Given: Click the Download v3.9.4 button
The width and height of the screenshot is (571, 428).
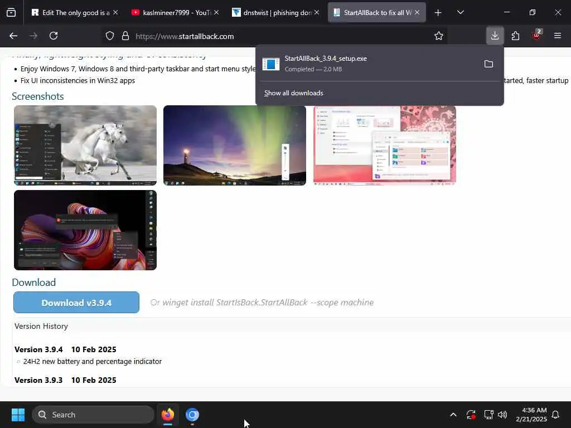Looking at the screenshot, I should (76, 303).
